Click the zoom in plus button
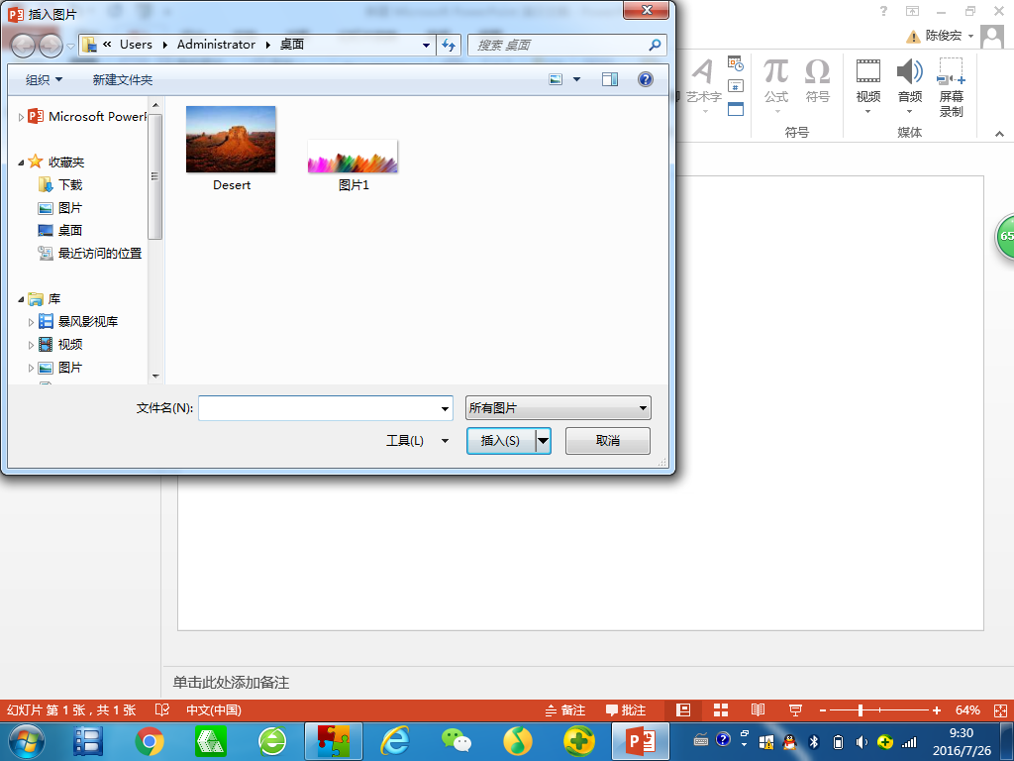The height and width of the screenshot is (761, 1014). [937, 709]
